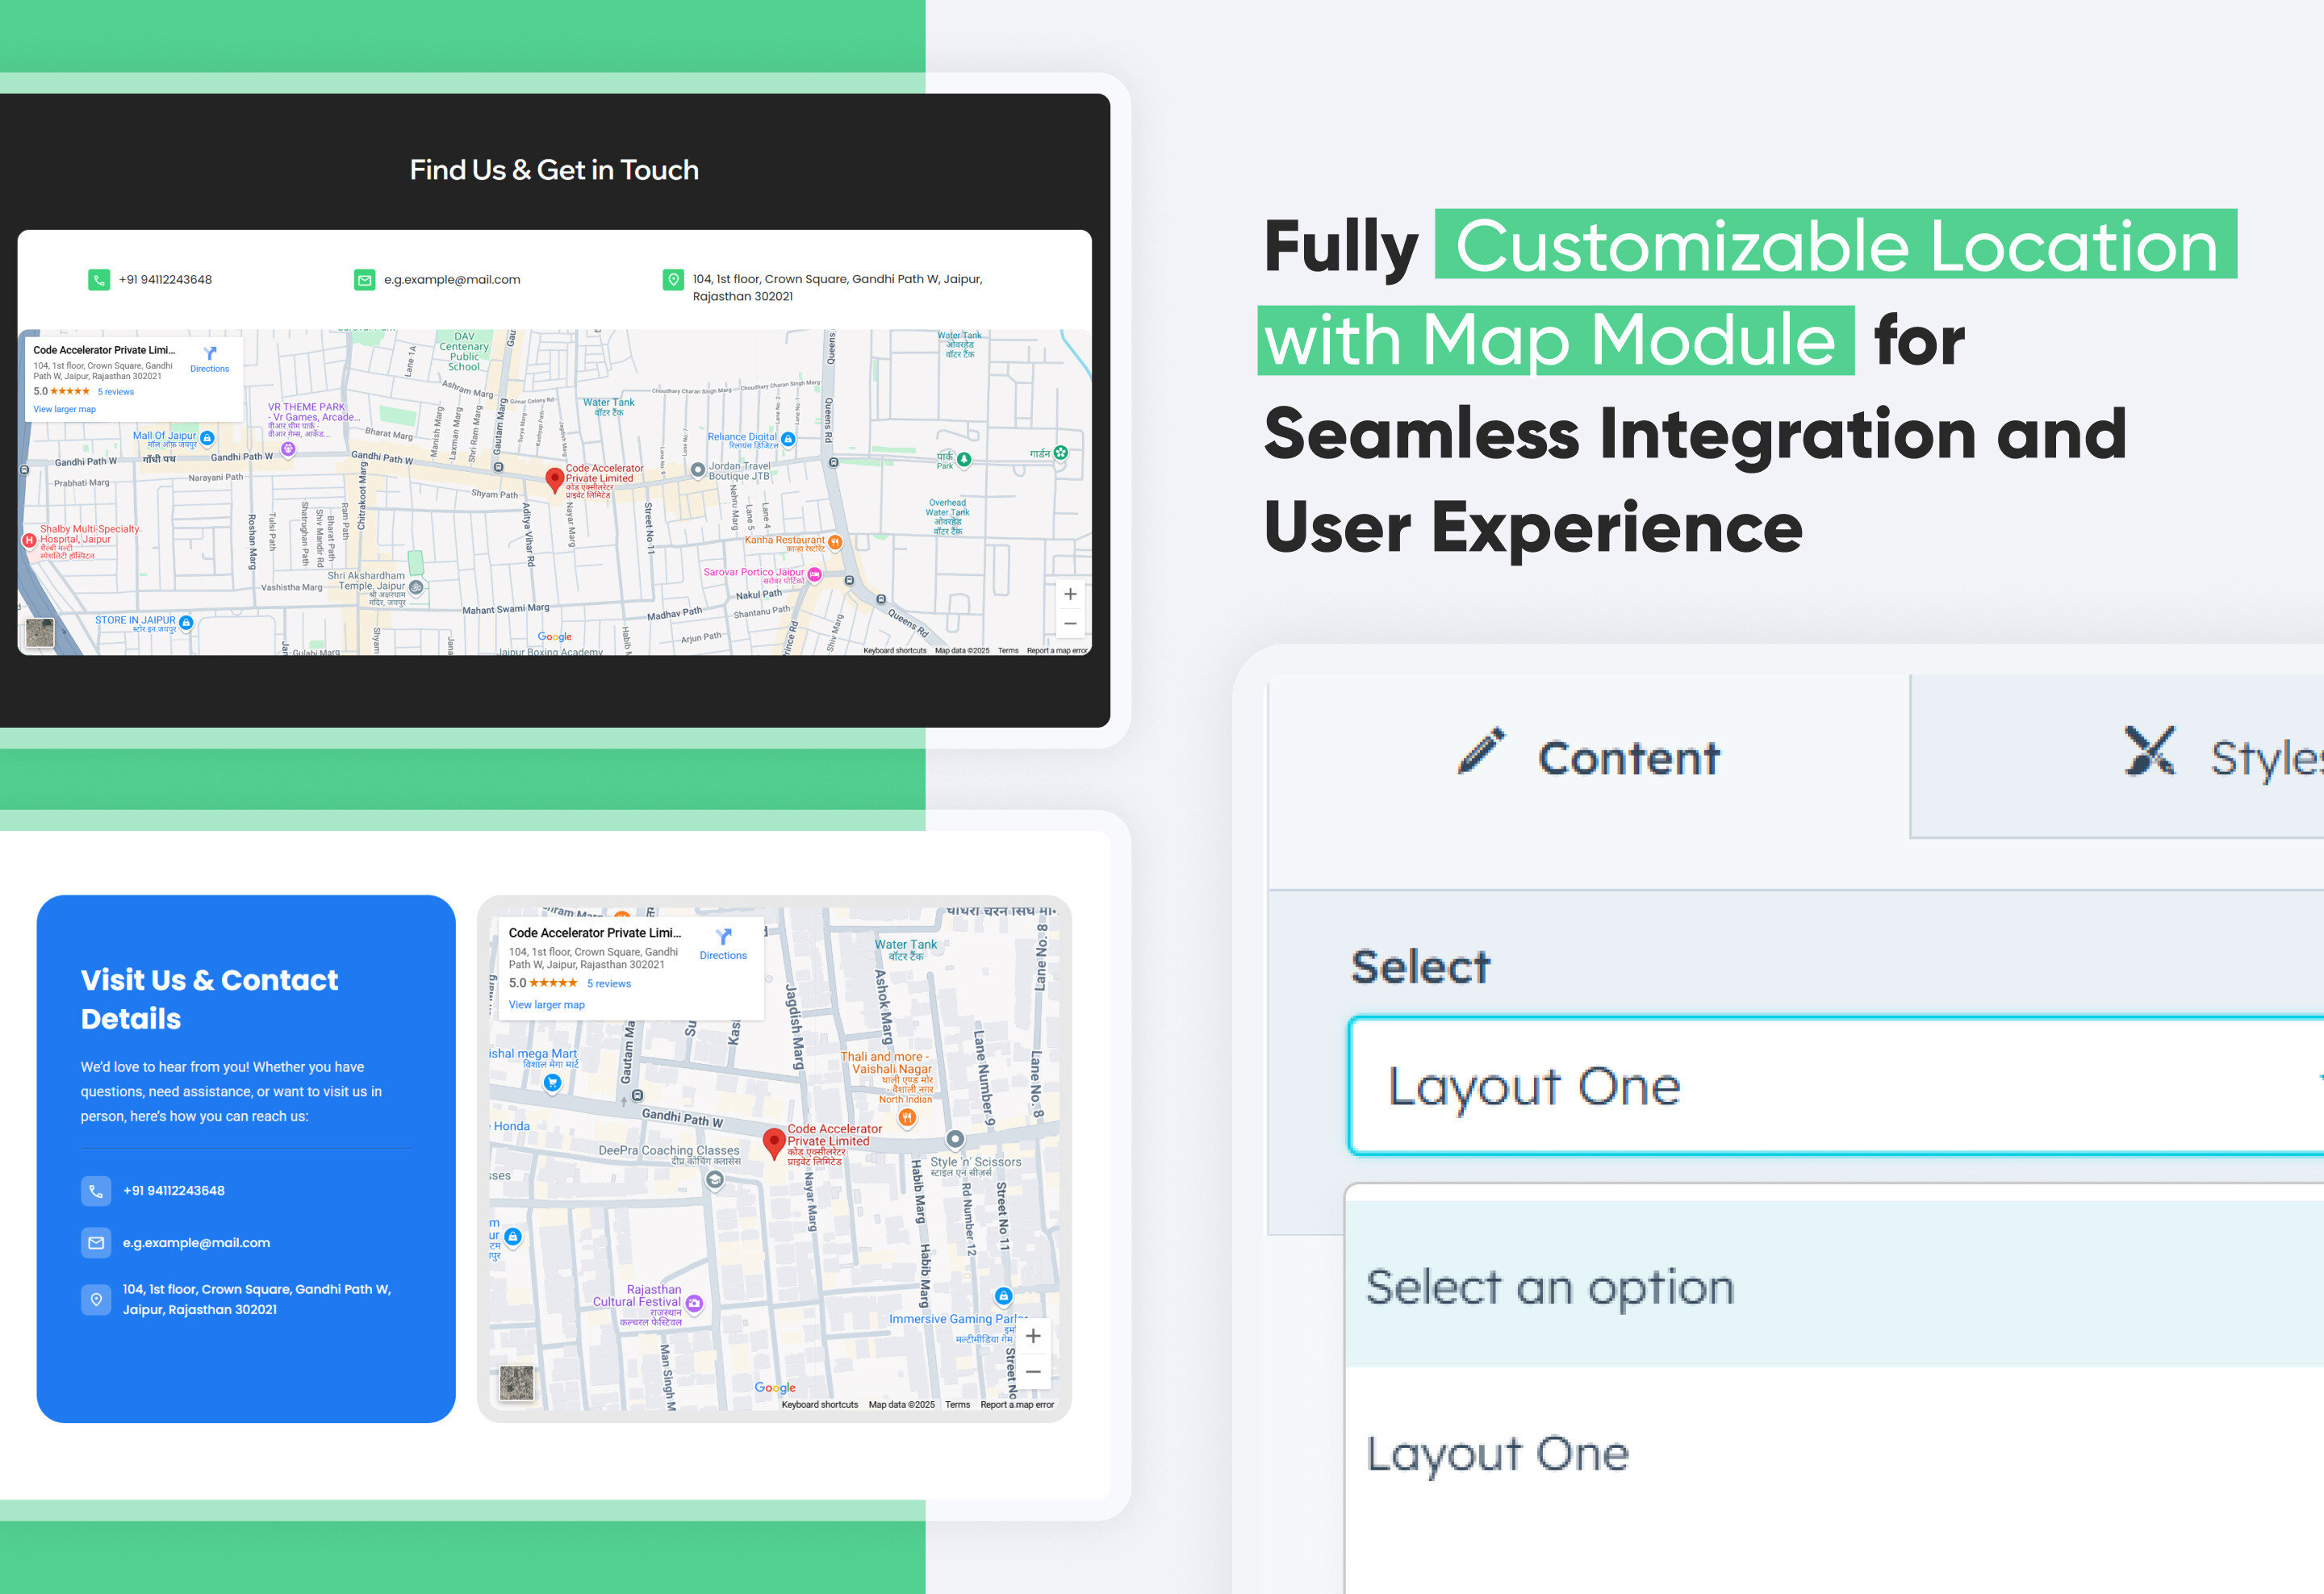Click the location pin icon in blue panel
The image size is (2324, 1594).
pyautogui.click(x=96, y=1300)
